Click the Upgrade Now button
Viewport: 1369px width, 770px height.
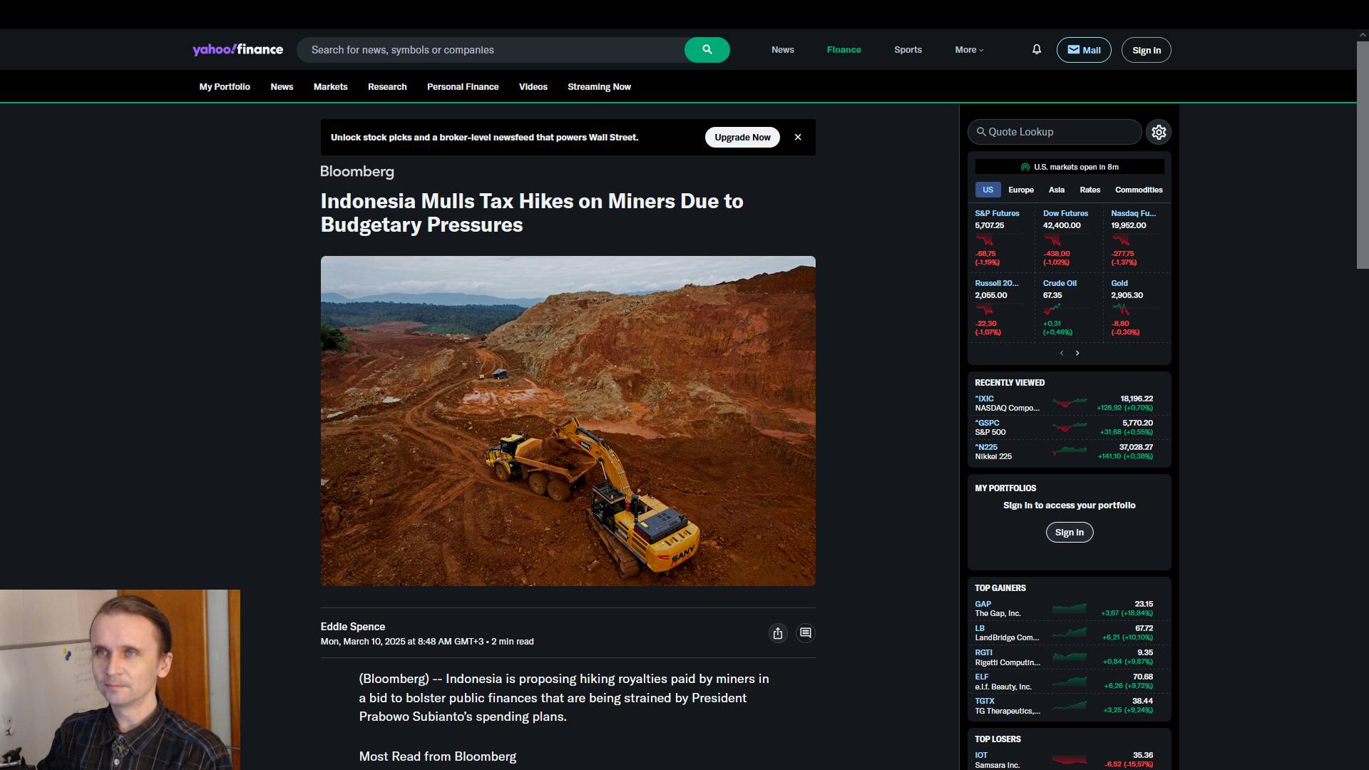click(x=742, y=137)
